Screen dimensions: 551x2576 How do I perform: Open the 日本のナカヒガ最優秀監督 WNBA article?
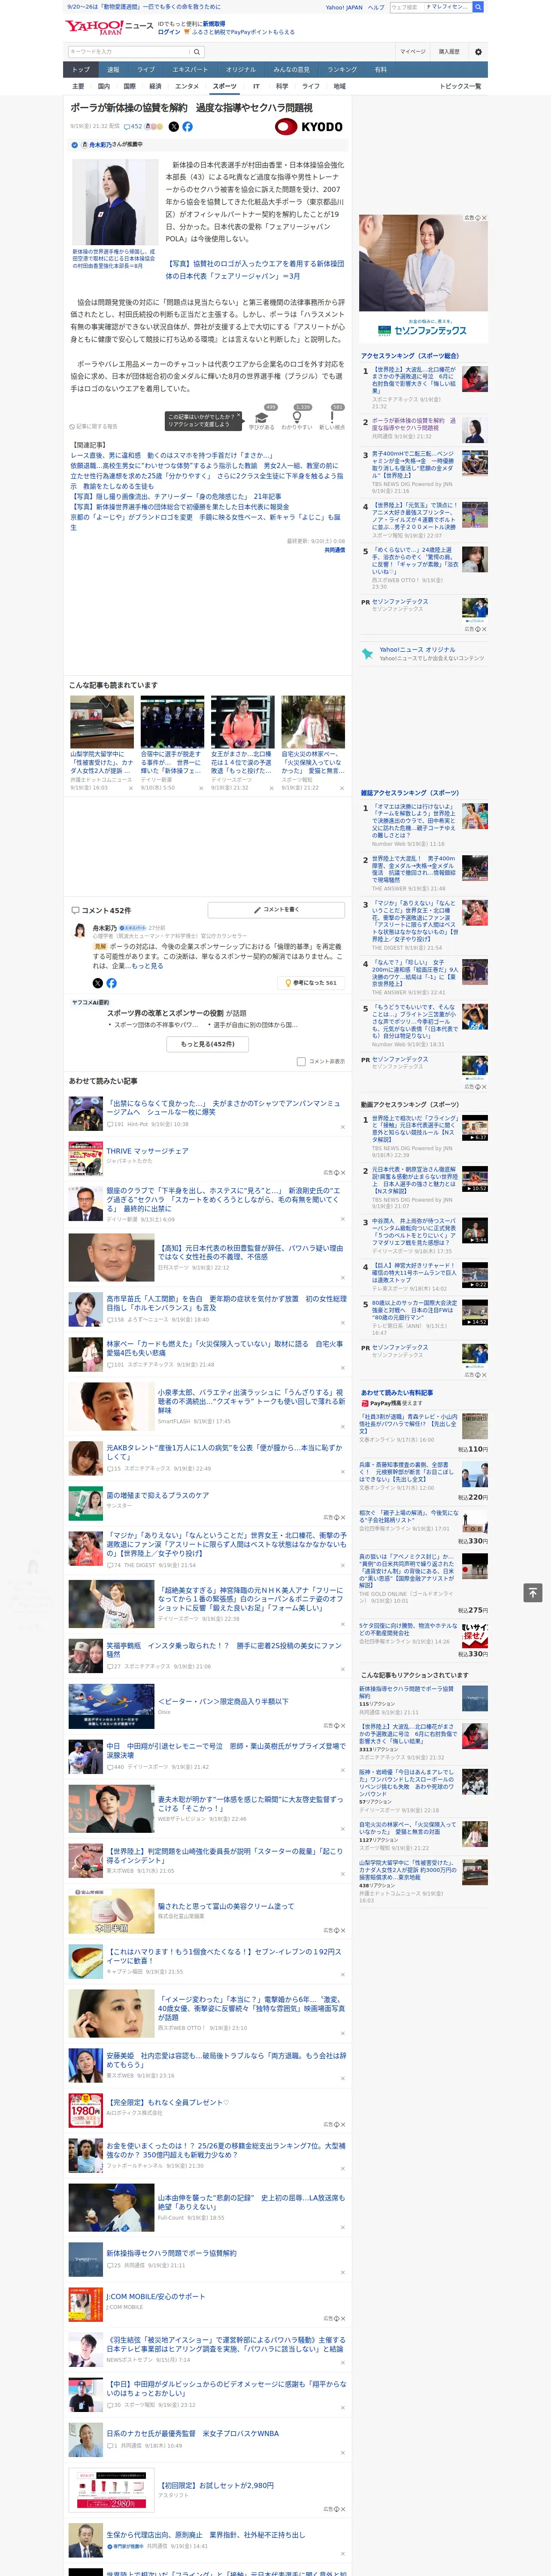193,2433
